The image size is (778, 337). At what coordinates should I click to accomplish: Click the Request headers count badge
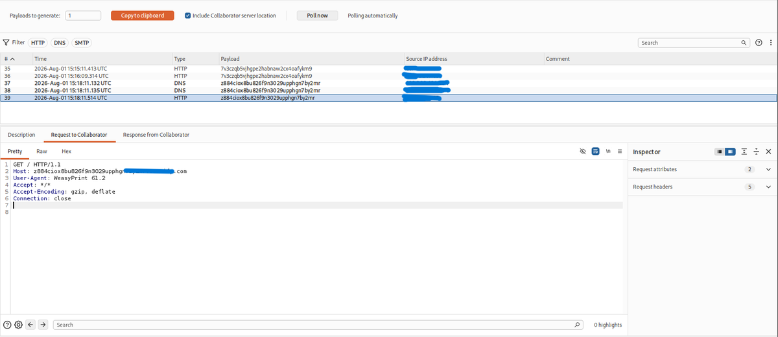(750, 187)
